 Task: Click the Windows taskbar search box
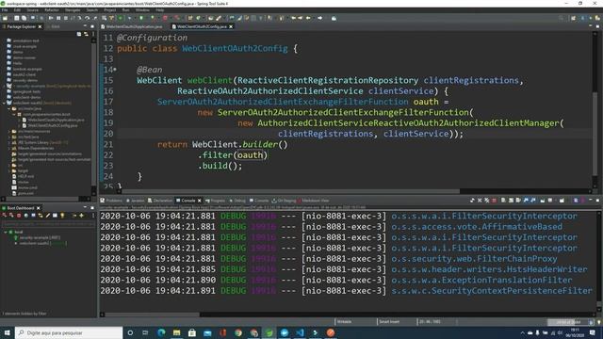coord(69,332)
